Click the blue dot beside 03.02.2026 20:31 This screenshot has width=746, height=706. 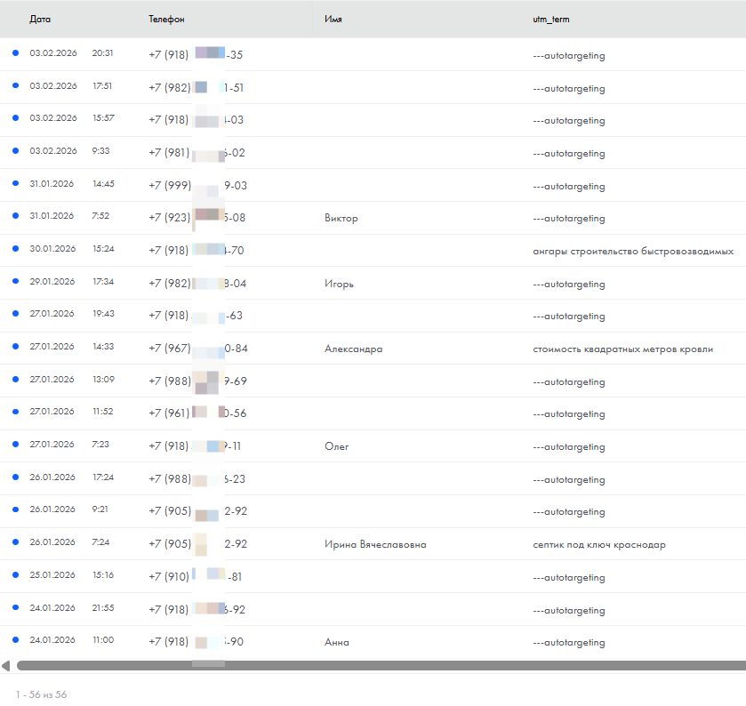click(x=15, y=53)
